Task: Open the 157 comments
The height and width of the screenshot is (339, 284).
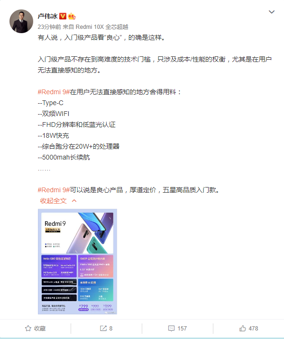Action: tap(182, 329)
